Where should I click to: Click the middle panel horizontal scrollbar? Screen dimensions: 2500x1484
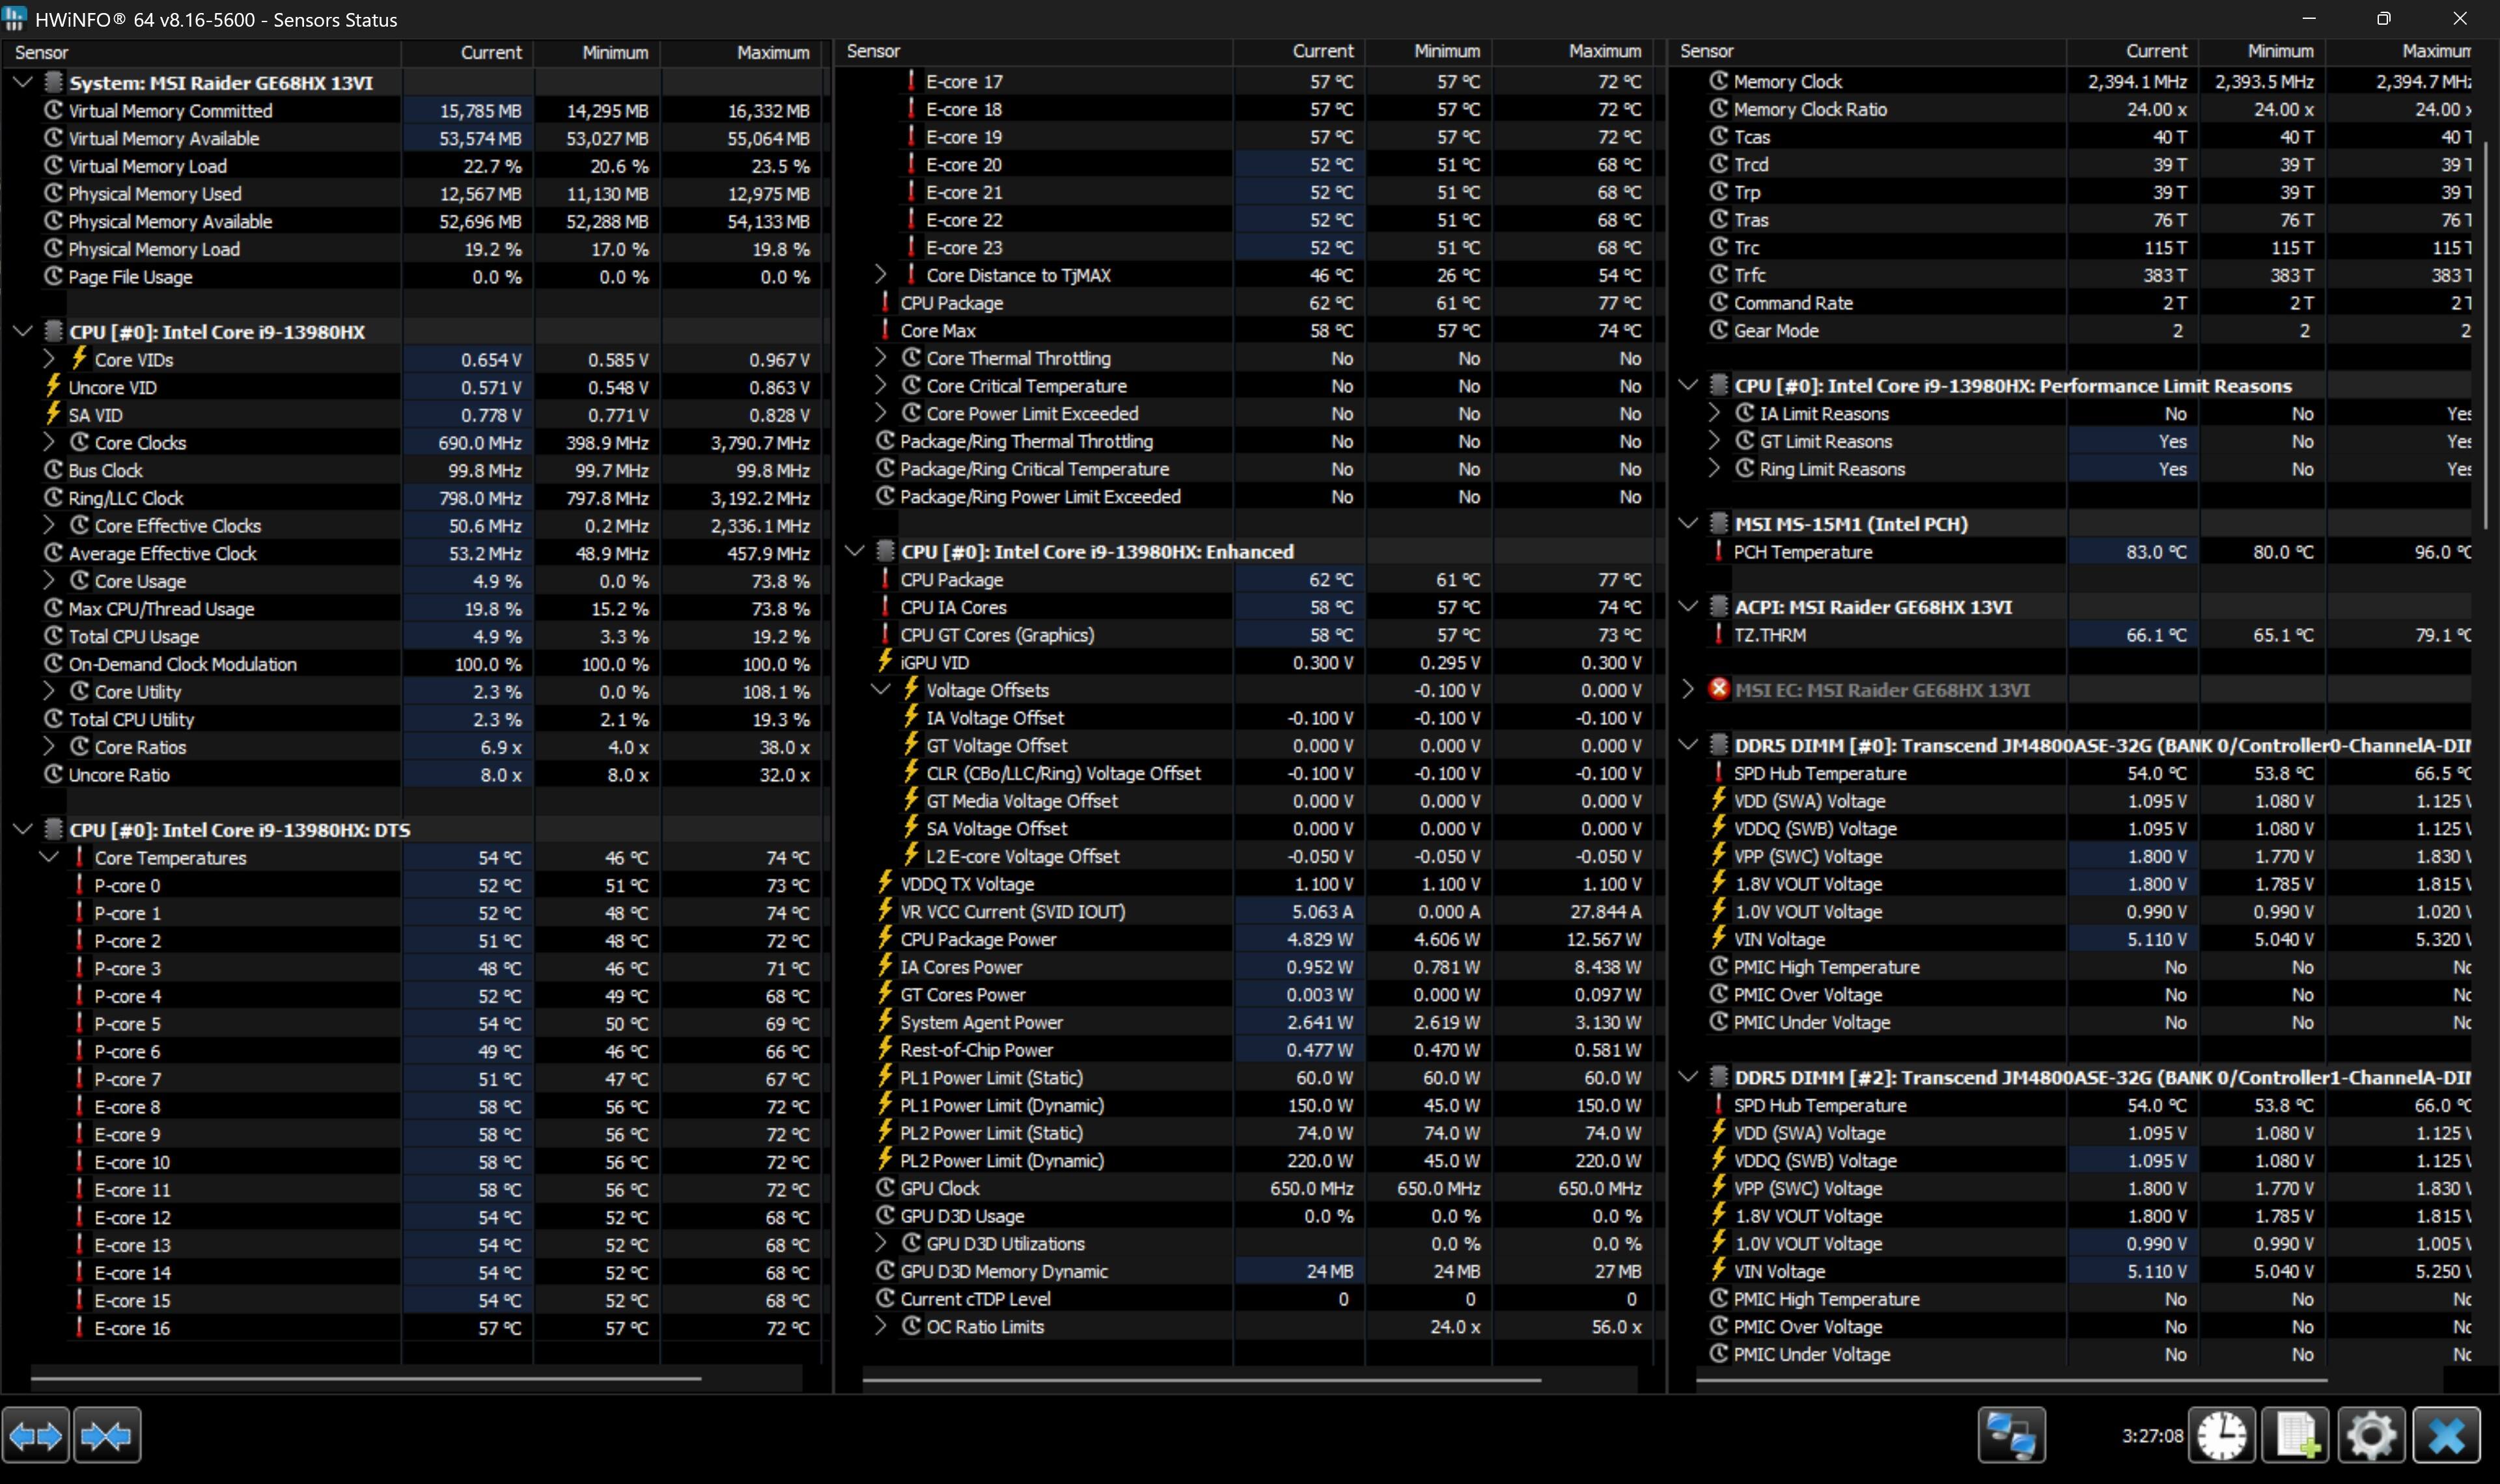pyautogui.click(x=1201, y=1380)
